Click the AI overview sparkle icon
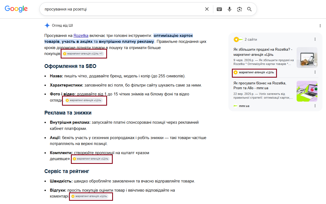This screenshot has width=326, height=204. tap(47, 26)
